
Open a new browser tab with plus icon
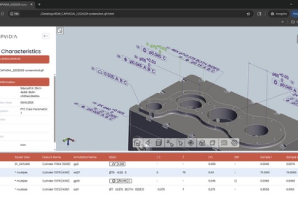pyautogui.click(x=39, y=4)
